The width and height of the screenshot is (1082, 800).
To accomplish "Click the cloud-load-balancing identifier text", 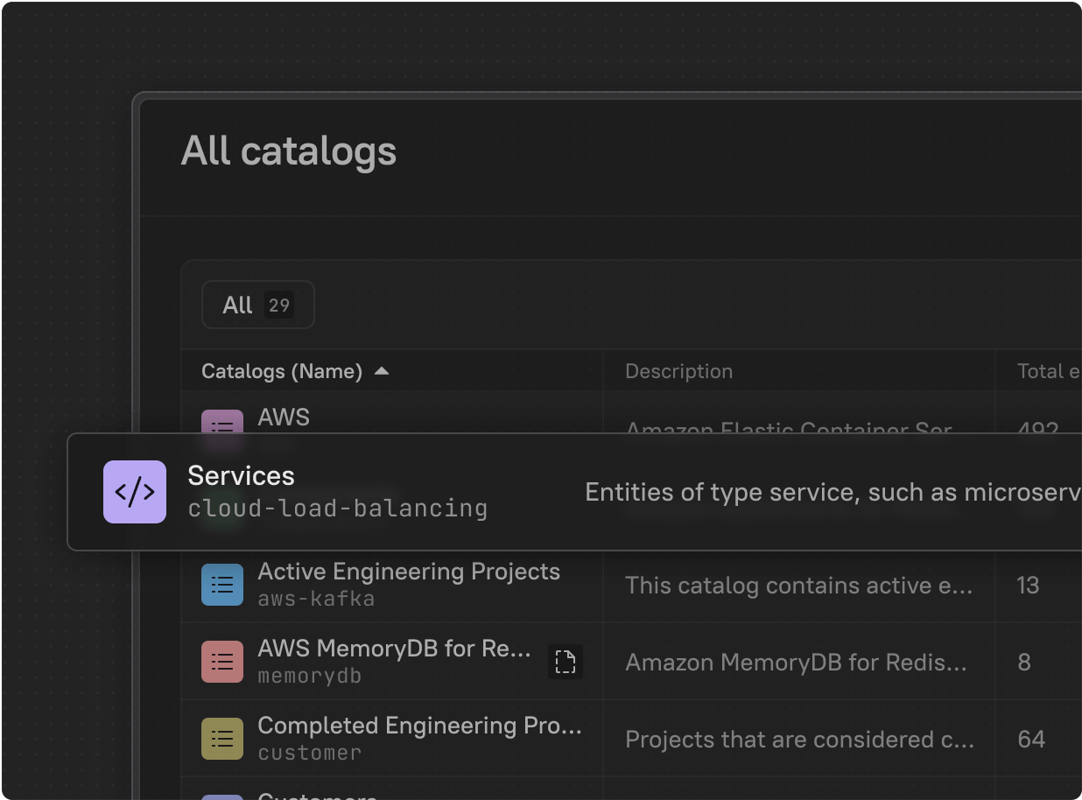I will (338, 509).
